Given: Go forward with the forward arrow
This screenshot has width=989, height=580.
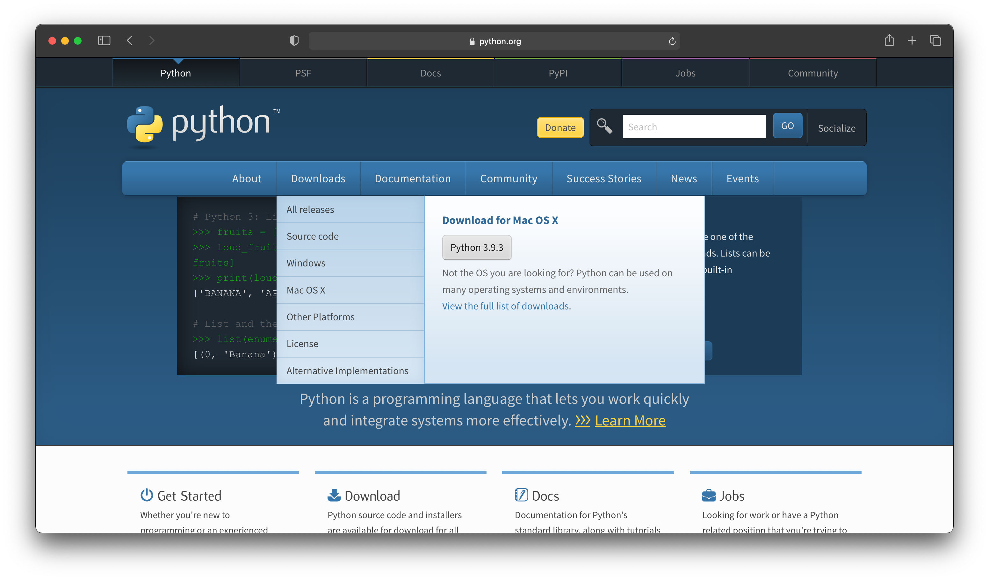Looking at the screenshot, I should tap(152, 40).
